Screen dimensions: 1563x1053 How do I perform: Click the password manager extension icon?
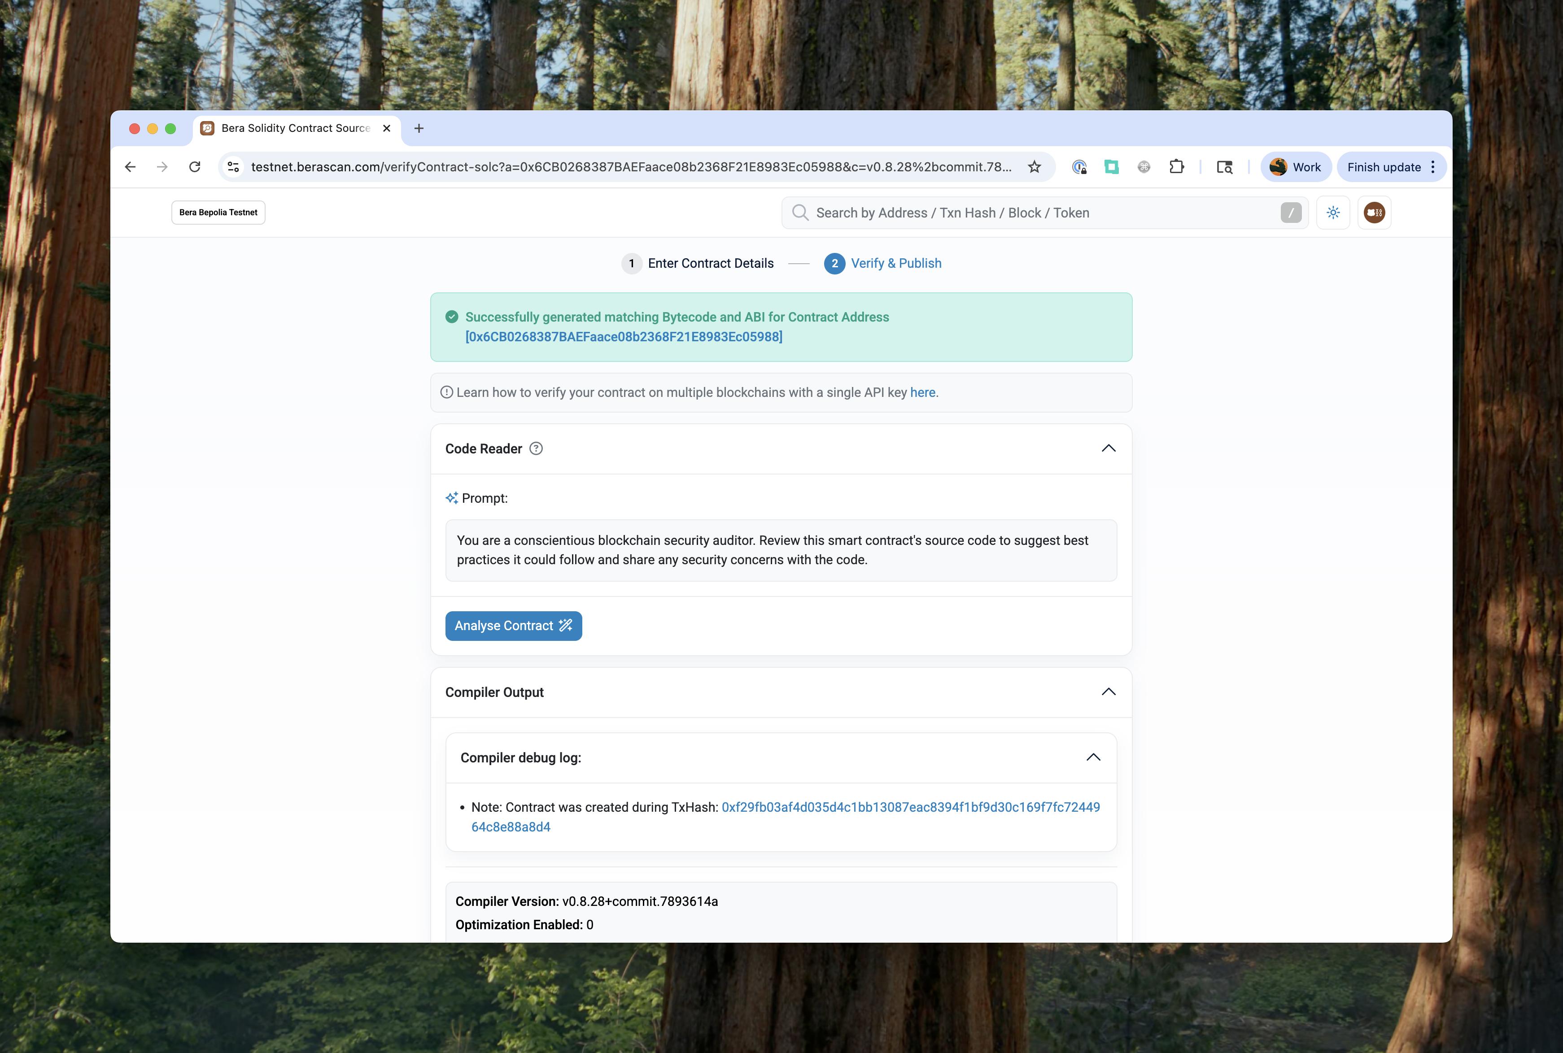click(x=1079, y=167)
